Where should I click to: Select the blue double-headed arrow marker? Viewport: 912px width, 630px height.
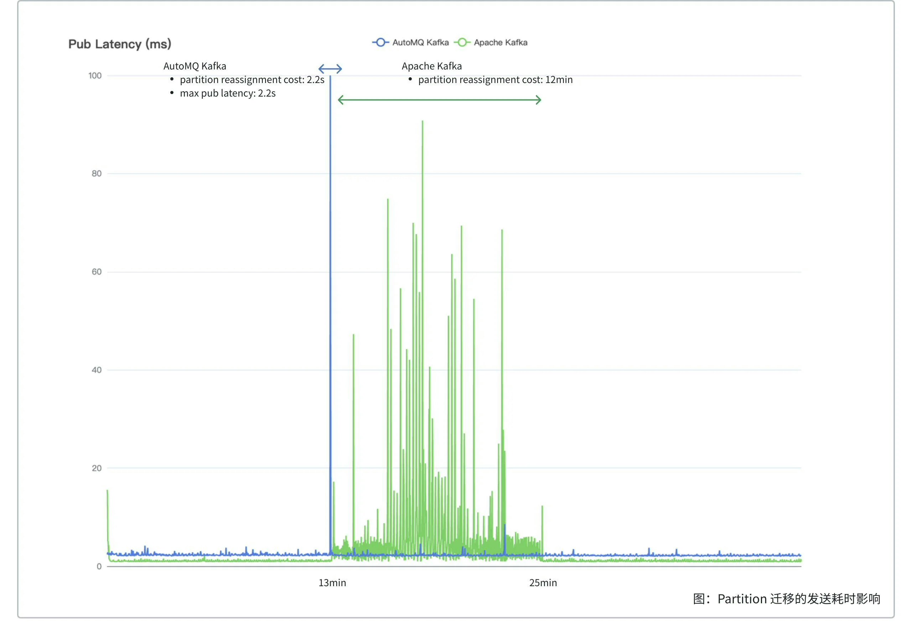coord(331,68)
